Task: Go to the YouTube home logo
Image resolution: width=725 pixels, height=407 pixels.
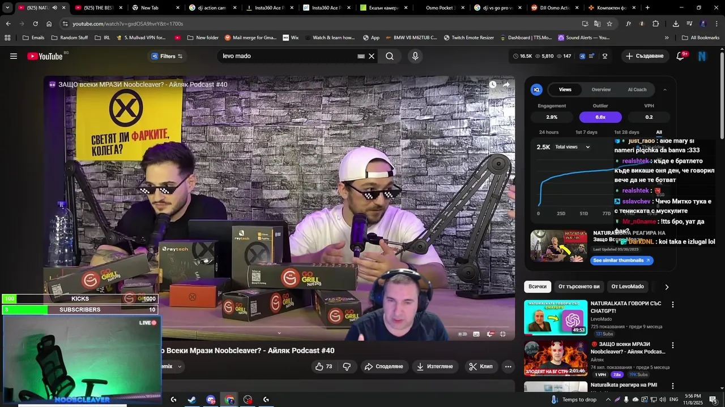Action: 45,56
